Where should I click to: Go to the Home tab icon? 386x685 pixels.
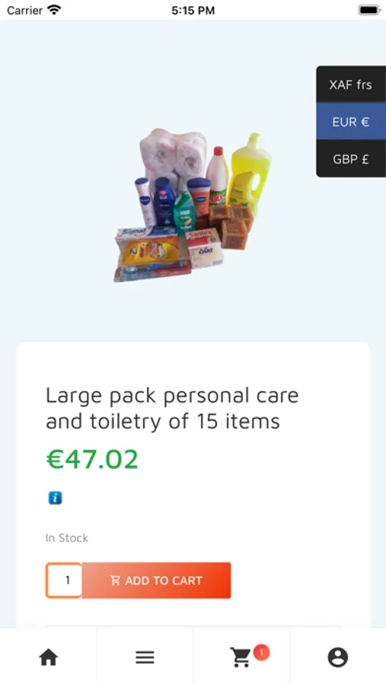pos(49,657)
